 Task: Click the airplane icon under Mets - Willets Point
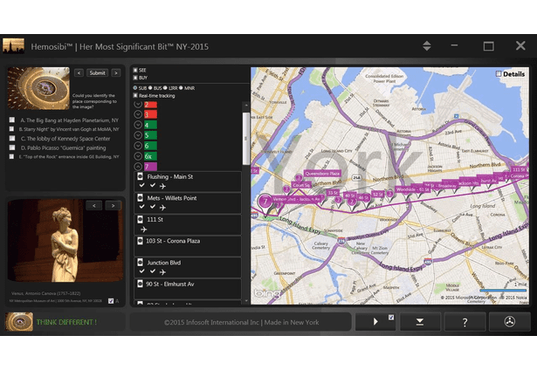[x=162, y=208]
